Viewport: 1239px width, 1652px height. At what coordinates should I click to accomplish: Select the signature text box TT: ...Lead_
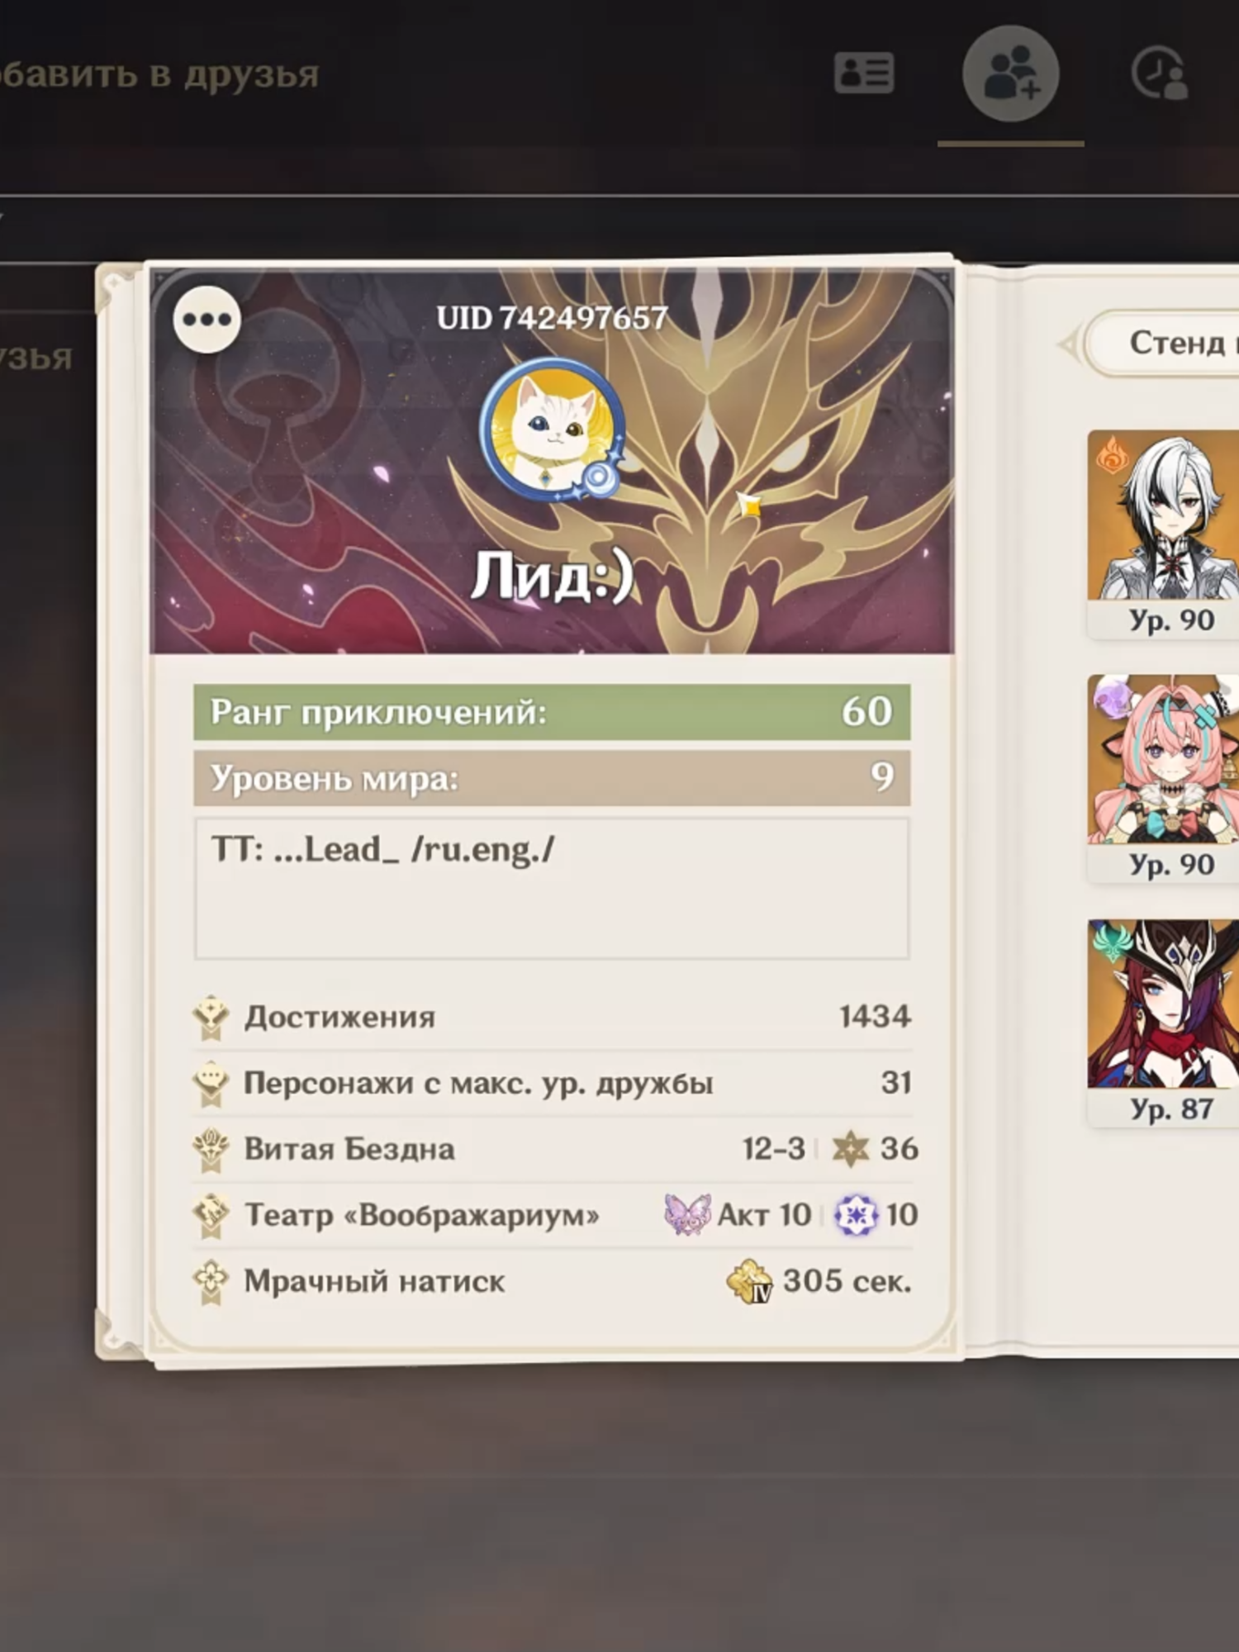552,889
